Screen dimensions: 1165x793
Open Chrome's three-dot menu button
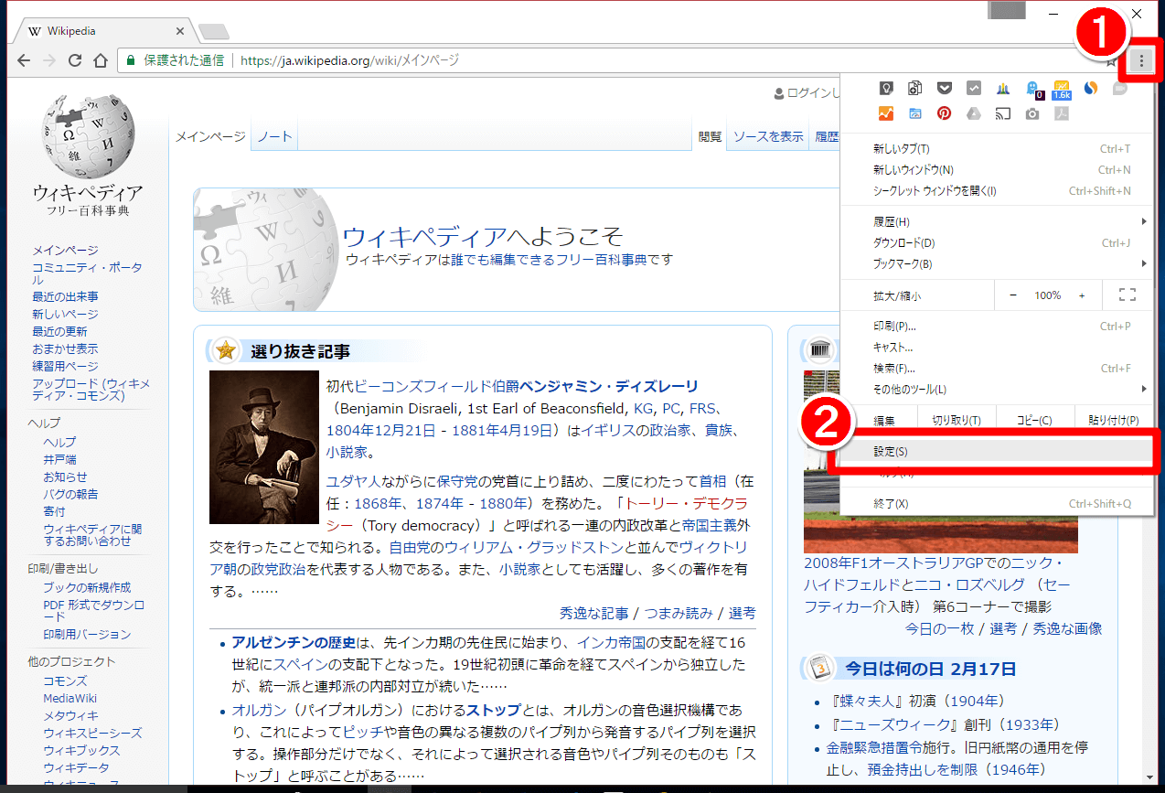[1141, 61]
